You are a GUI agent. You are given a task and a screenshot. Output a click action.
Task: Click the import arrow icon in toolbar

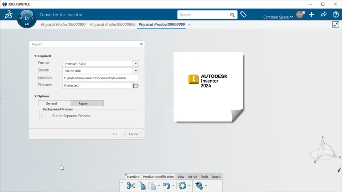[x=199, y=186]
